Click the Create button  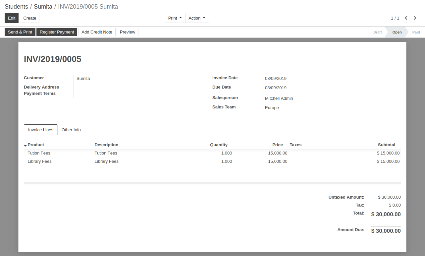[29, 18]
